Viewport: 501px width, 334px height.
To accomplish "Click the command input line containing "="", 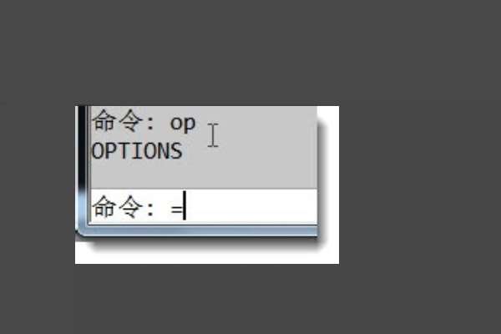I will 204,206.
